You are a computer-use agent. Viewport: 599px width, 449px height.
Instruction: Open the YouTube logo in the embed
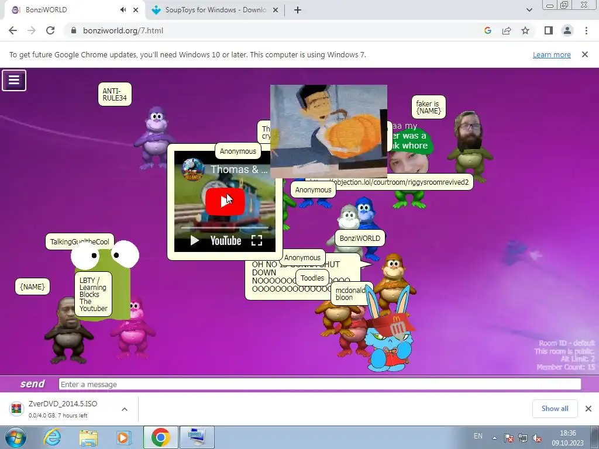[x=226, y=240]
